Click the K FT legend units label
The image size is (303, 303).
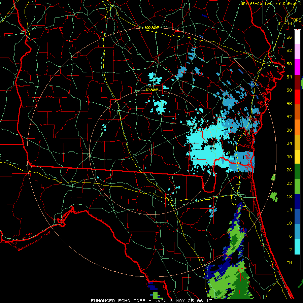285,23
